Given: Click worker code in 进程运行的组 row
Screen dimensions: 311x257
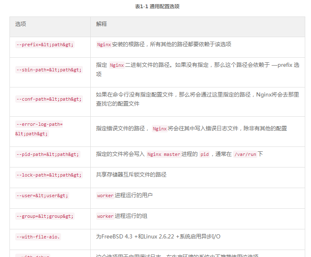Looking at the screenshot, I should [x=105, y=216].
